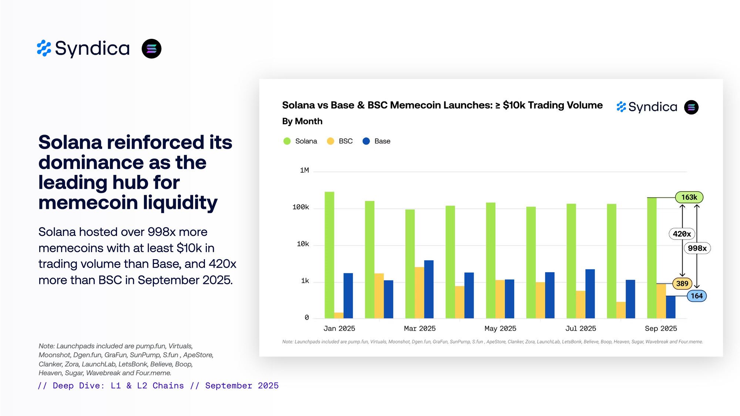Select the Jan 2025 axis label

tap(339, 328)
